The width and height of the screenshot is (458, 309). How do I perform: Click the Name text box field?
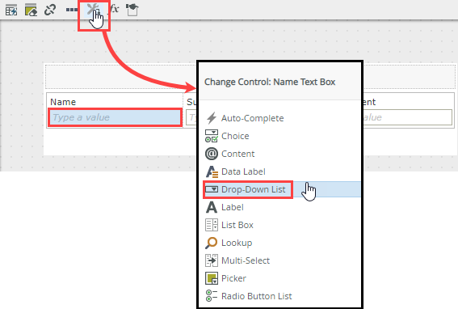click(115, 117)
